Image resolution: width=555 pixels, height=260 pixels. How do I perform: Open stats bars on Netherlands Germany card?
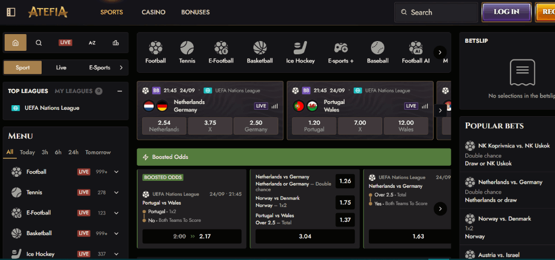click(x=275, y=106)
